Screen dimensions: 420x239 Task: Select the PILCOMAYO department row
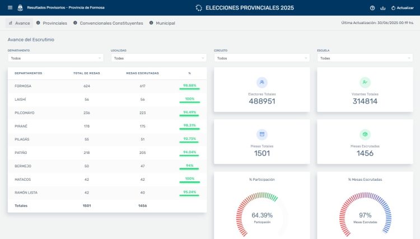pos(107,113)
